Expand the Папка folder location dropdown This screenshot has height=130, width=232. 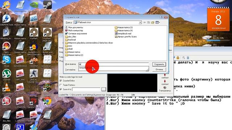pyautogui.click(x=140, y=22)
